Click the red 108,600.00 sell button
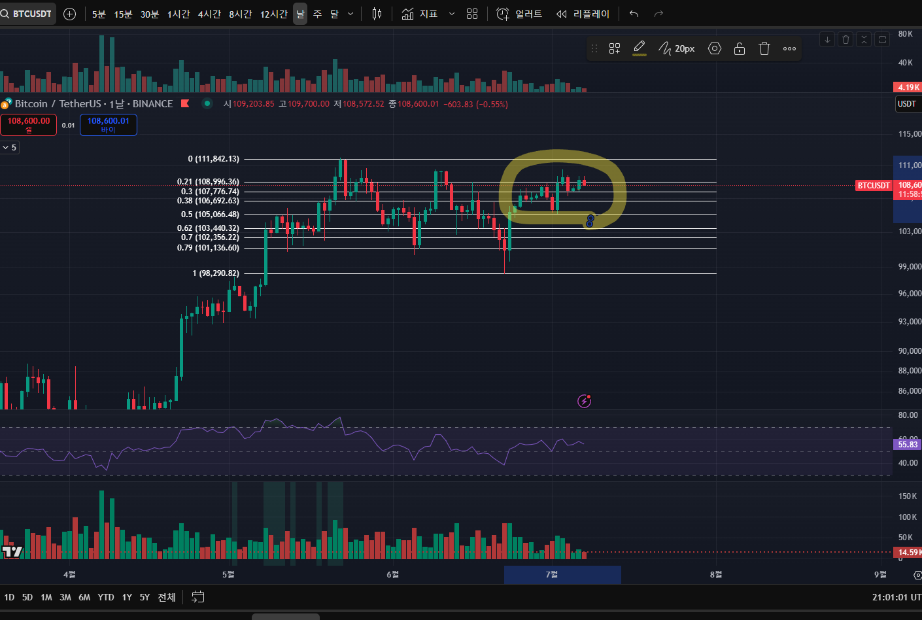Image resolution: width=922 pixels, height=620 pixels. point(29,124)
